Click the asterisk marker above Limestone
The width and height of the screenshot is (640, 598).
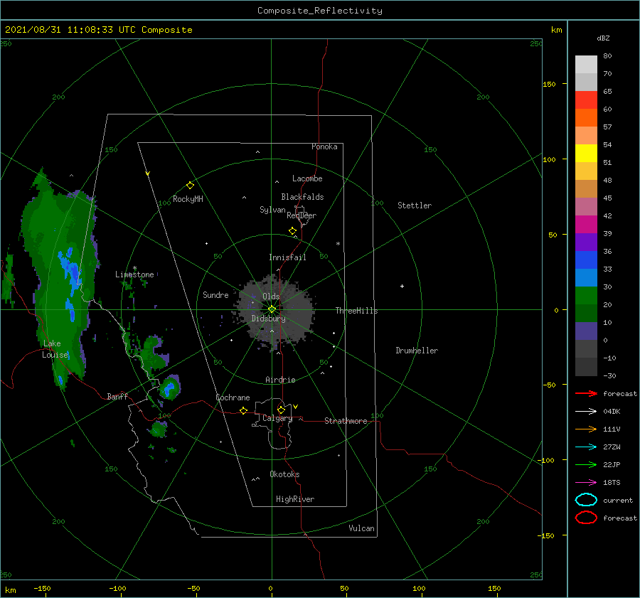point(134,268)
